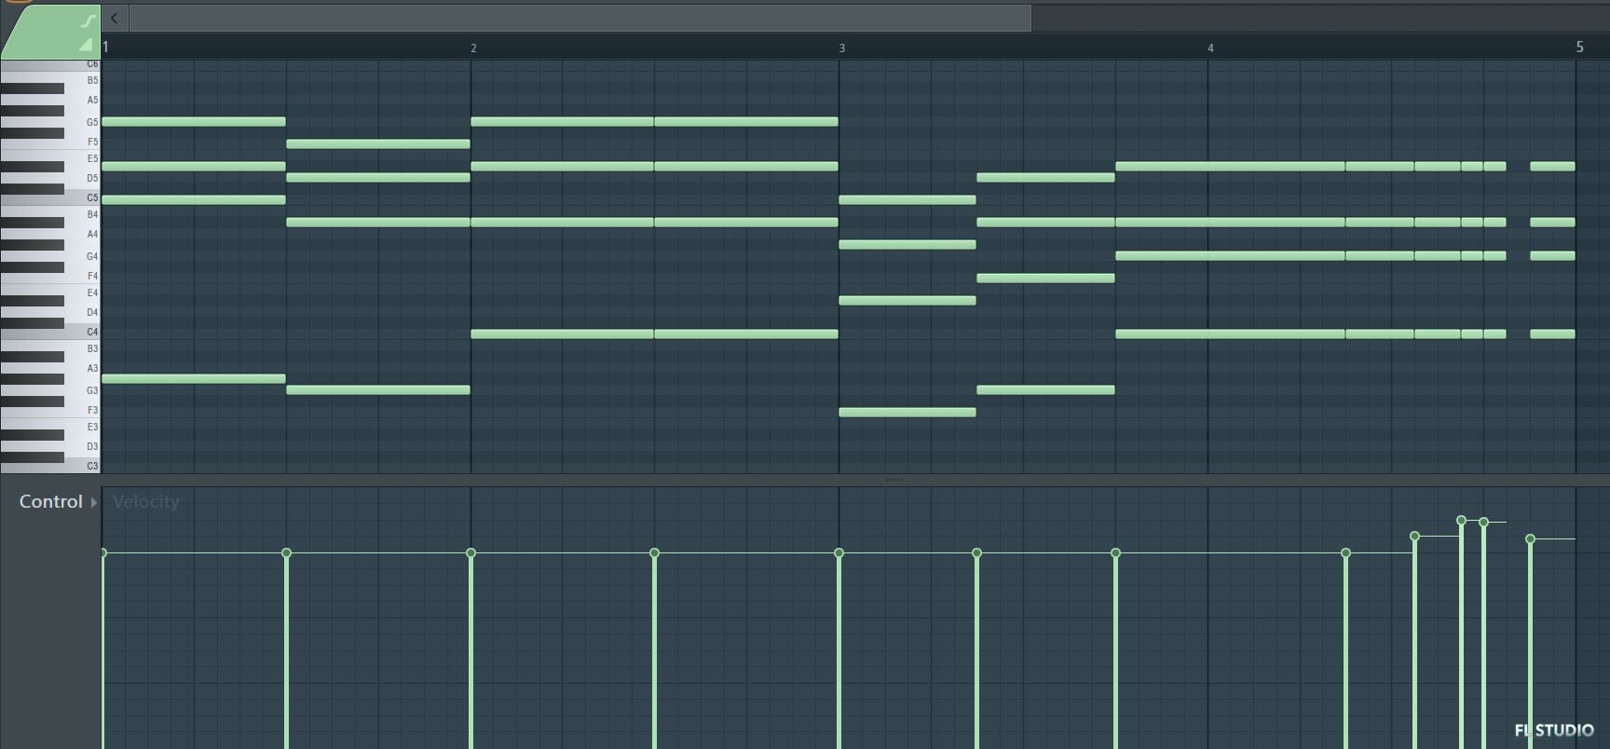Image resolution: width=1610 pixels, height=749 pixels.
Task: Select the G5 note starting bar 1
Action: coord(194,121)
